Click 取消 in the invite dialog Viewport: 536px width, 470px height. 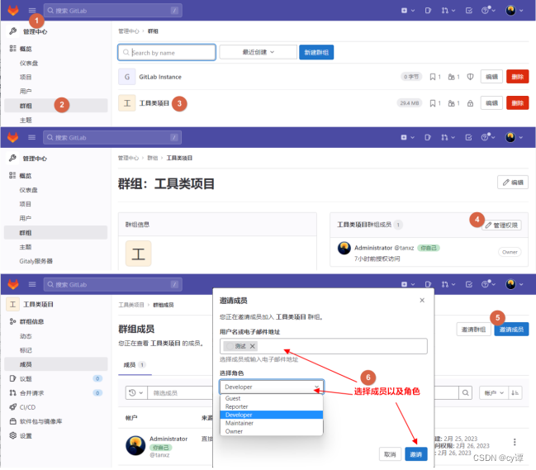click(x=390, y=454)
